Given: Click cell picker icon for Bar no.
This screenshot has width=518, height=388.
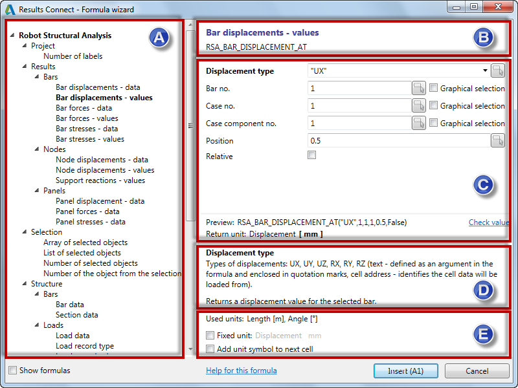Looking at the screenshot, I should [x=418, y=88].
